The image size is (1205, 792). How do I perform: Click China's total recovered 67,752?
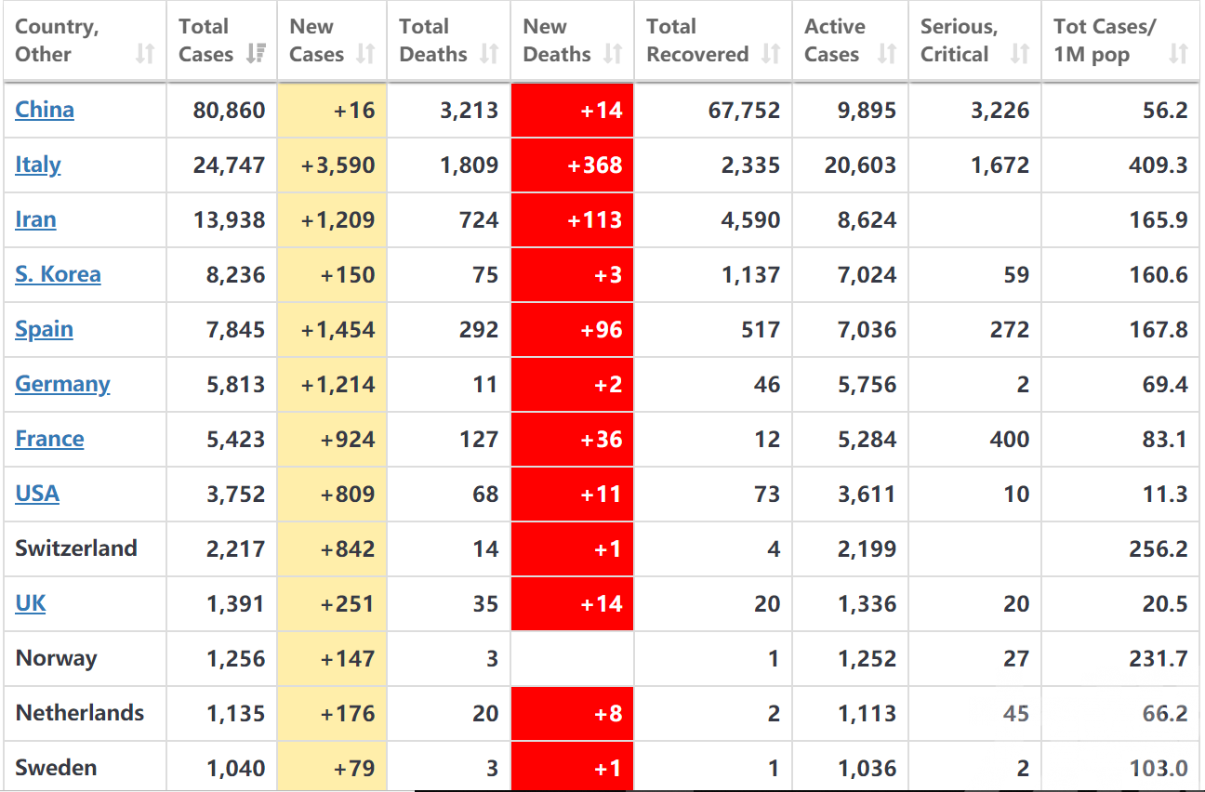click(743, 110)
